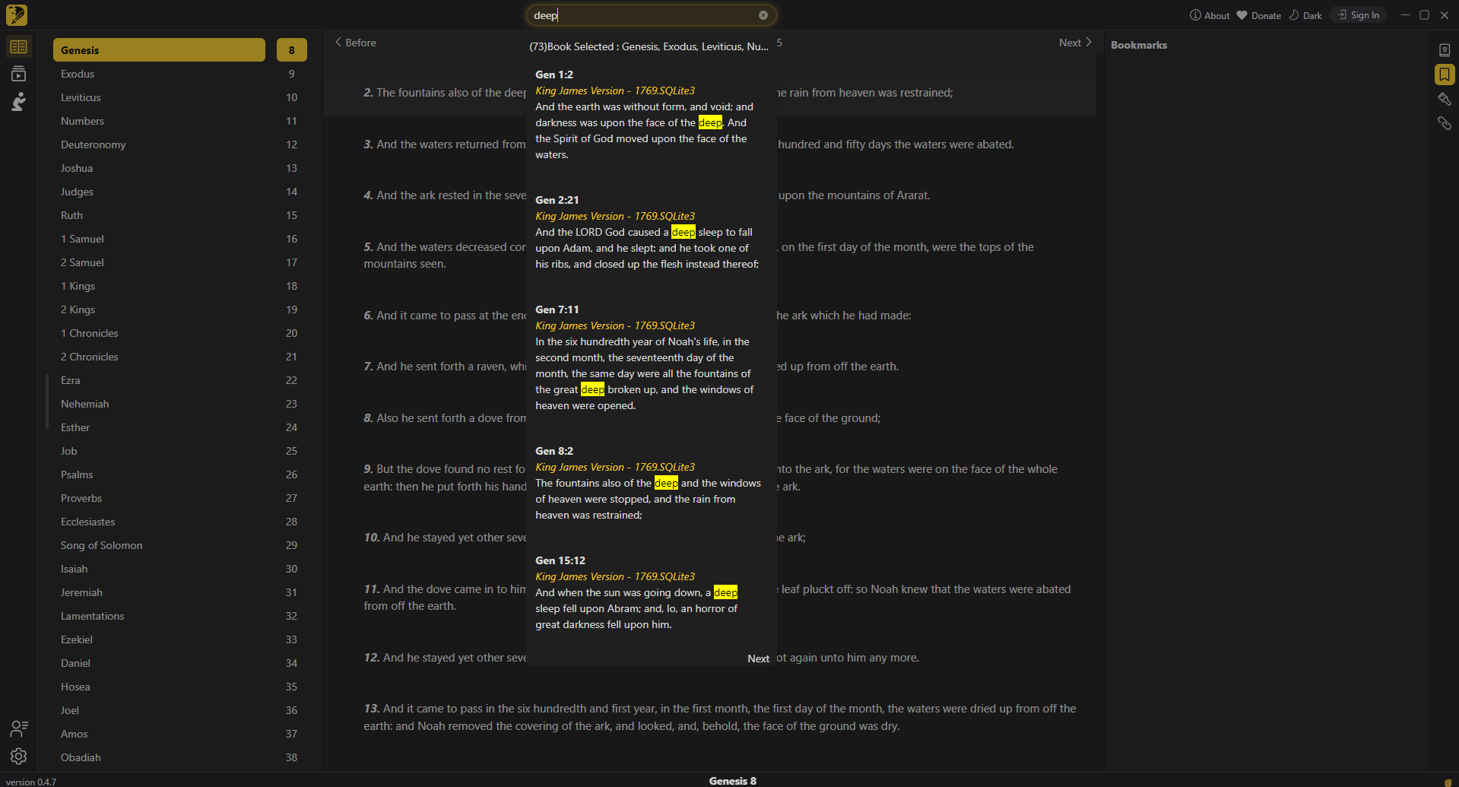1459x787 pixels.
Task: Select the presentation/media icon in left sidebar
Action: [19, 73]
